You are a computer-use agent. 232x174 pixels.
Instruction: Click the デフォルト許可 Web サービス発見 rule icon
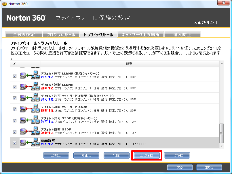(x=30, y=98)
